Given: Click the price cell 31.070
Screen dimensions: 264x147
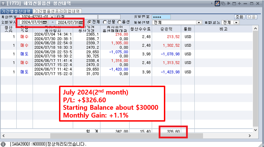Looking at the screenshot, I should click(x=93, y=73).
